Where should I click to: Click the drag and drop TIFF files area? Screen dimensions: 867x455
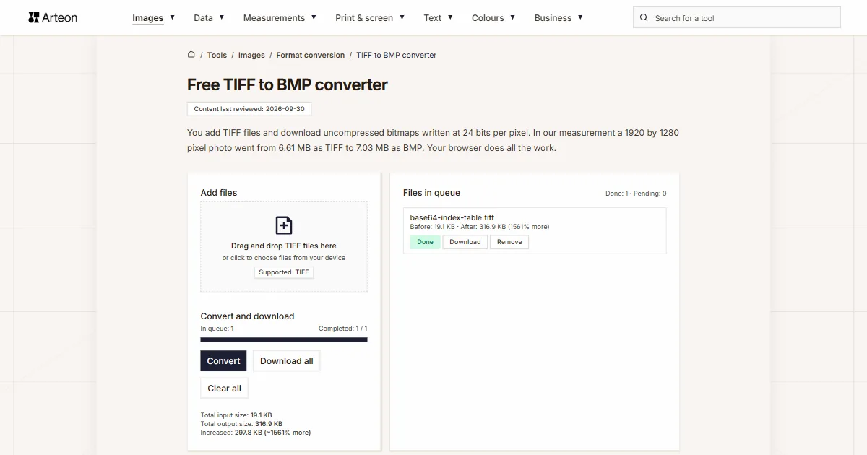tap(284, 246)
